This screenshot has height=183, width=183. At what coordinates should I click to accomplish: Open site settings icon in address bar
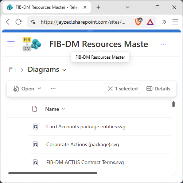[x=33, y=22]
